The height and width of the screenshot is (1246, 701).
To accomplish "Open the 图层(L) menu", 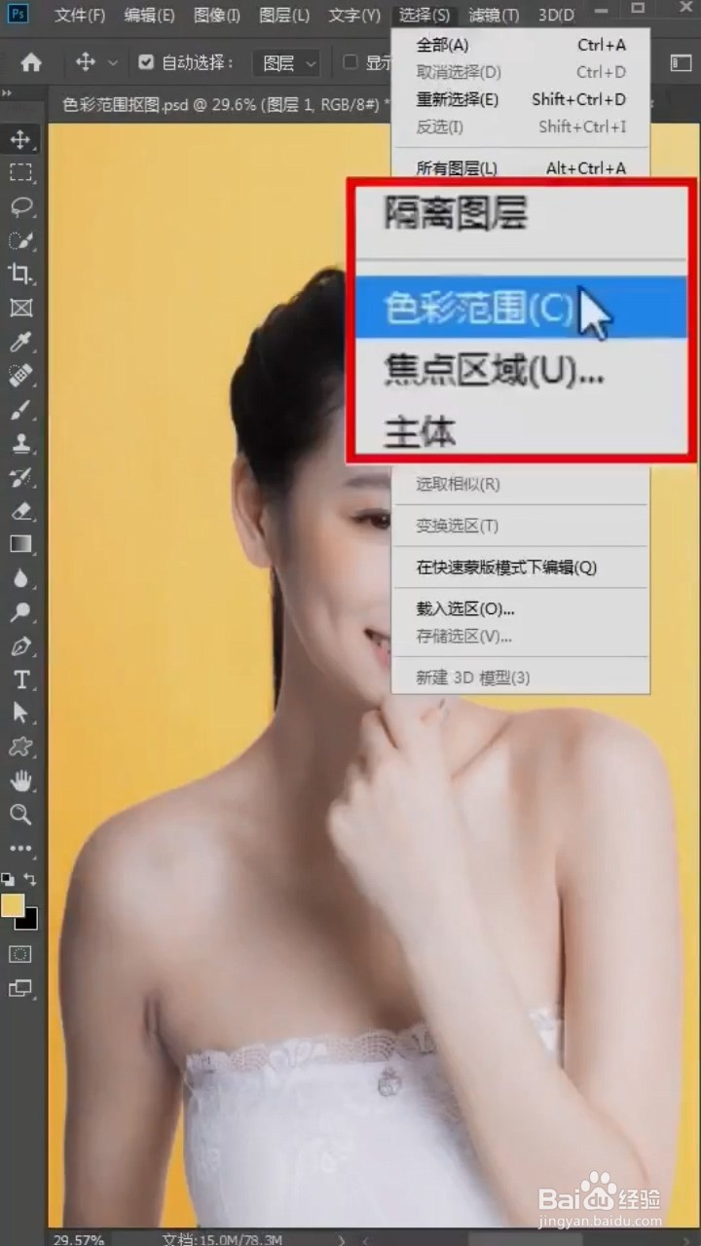I will (284, 15).
